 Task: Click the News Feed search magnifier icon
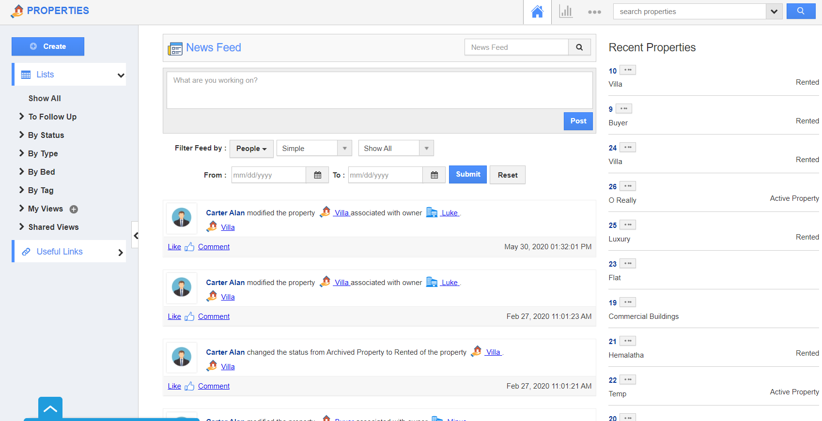pos(579,47)
